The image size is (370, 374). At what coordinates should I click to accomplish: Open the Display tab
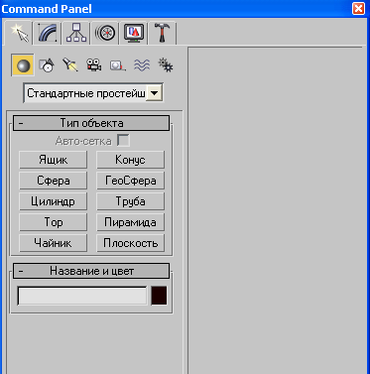pos(134,33)
